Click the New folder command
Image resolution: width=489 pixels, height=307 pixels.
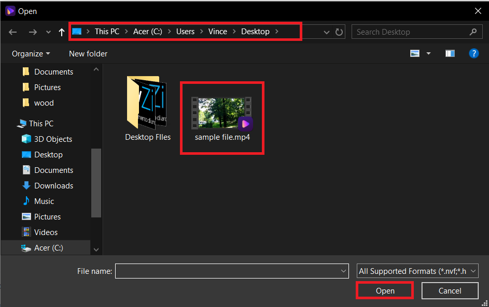click(x=88, y=53)
